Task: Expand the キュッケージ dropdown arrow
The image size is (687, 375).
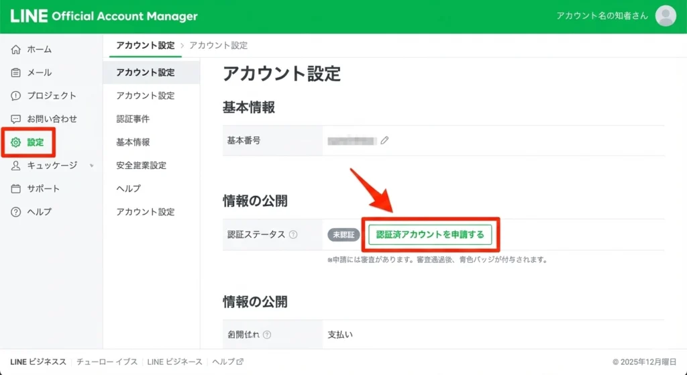Action: [x=91, y=166]
